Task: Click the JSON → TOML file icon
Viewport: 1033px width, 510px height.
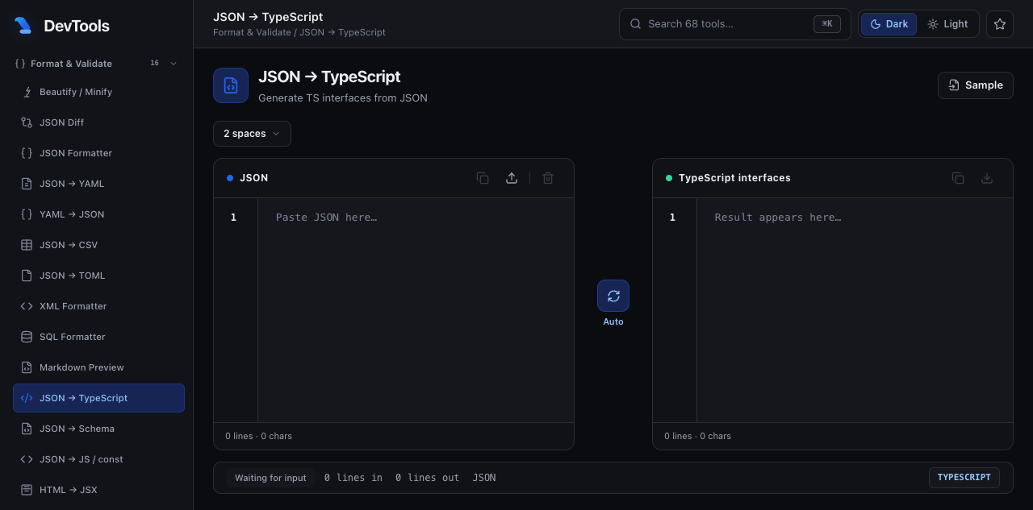Action: tap(26, 276)
